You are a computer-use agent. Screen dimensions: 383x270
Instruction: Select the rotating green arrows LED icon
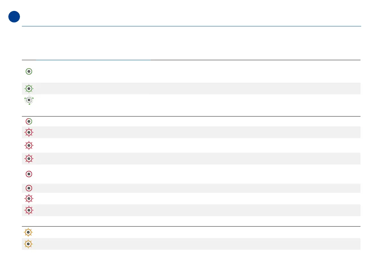29,100
